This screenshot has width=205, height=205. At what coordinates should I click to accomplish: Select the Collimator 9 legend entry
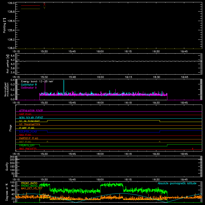click(29, 88)
